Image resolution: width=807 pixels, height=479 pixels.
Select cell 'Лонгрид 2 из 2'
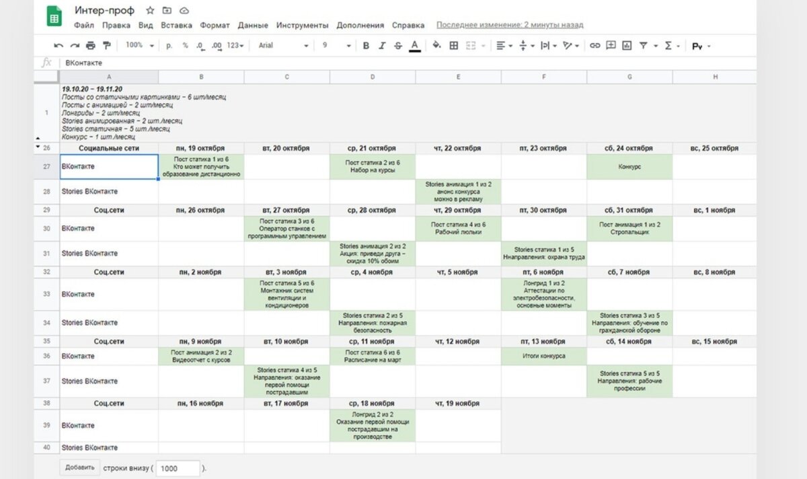click(x=373, y=425)
